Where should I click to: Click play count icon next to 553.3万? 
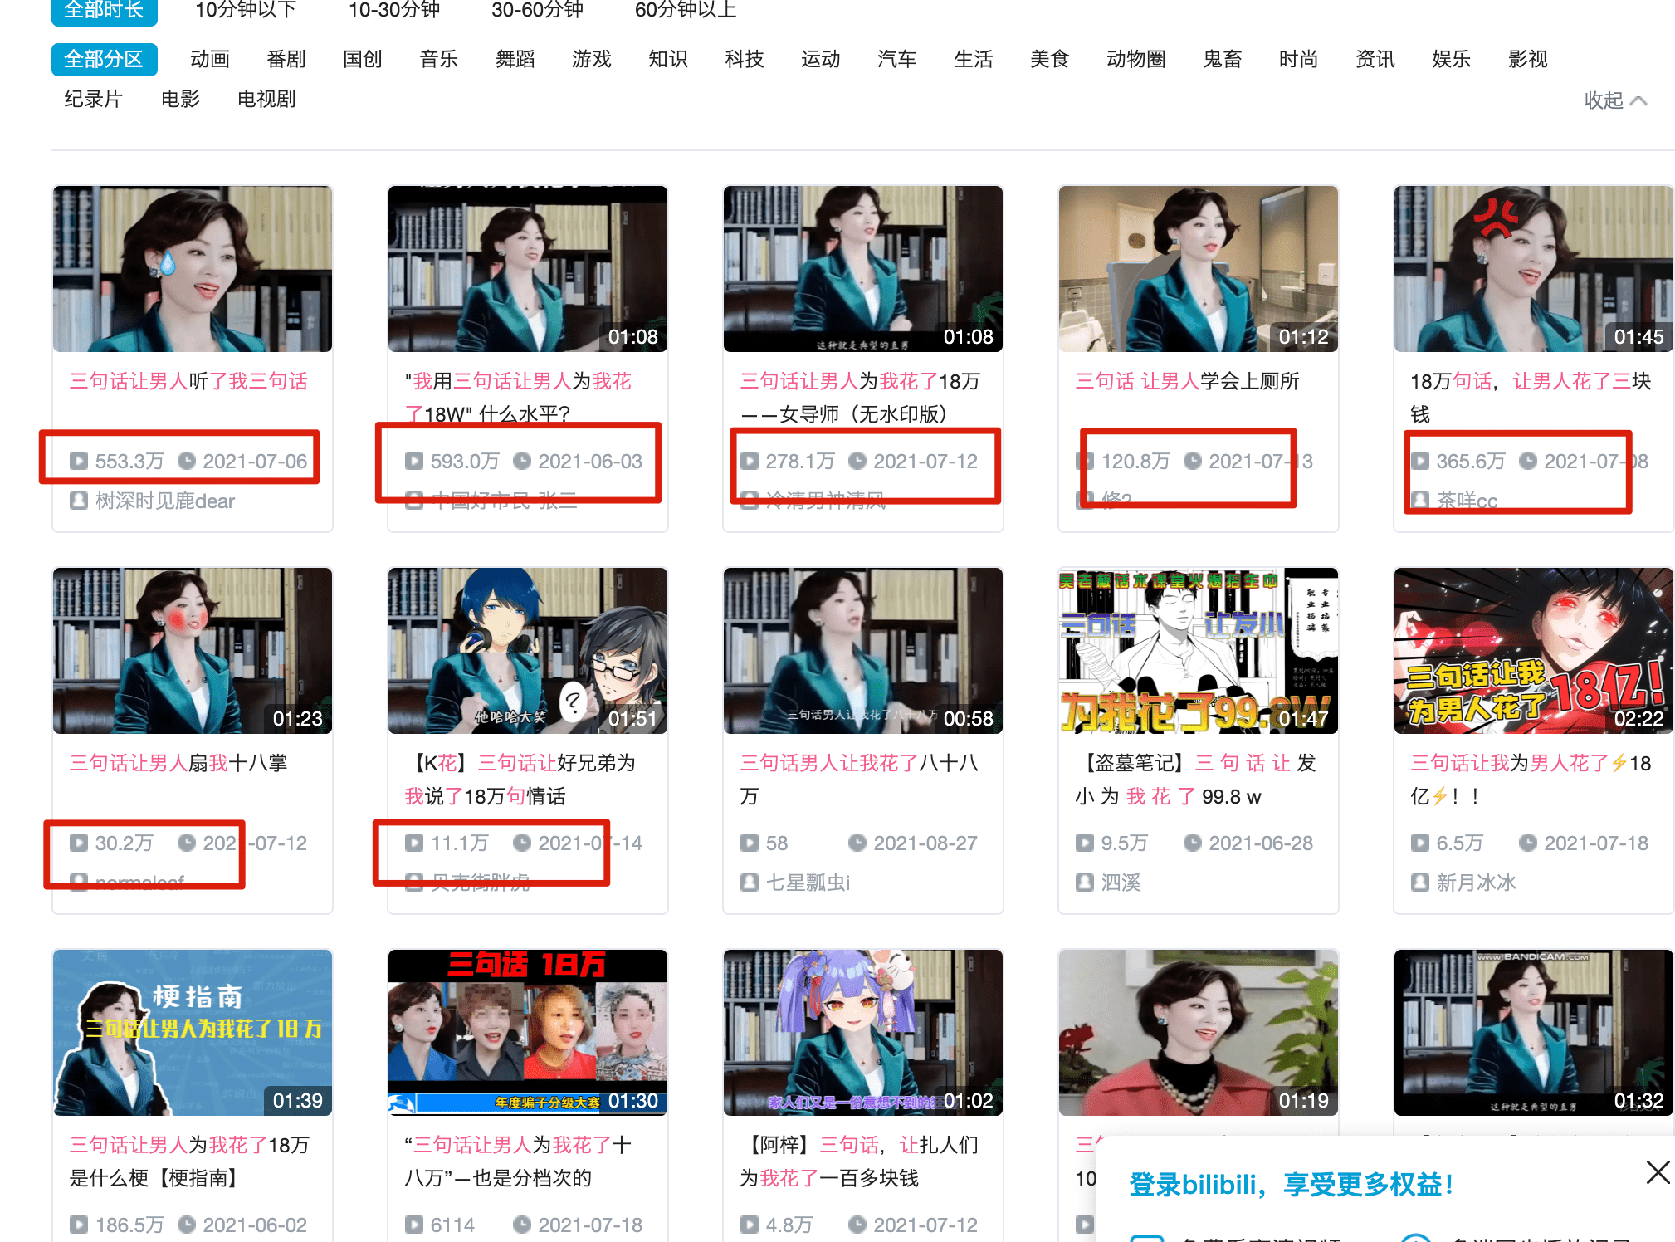coord(79,461)
